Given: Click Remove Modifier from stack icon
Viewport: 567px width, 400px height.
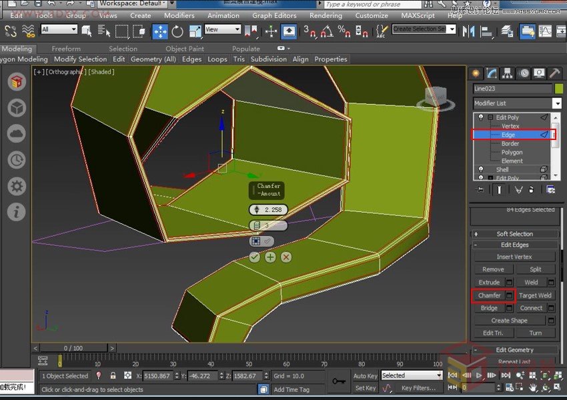Looking at the screenshot, I should (531, 190).
